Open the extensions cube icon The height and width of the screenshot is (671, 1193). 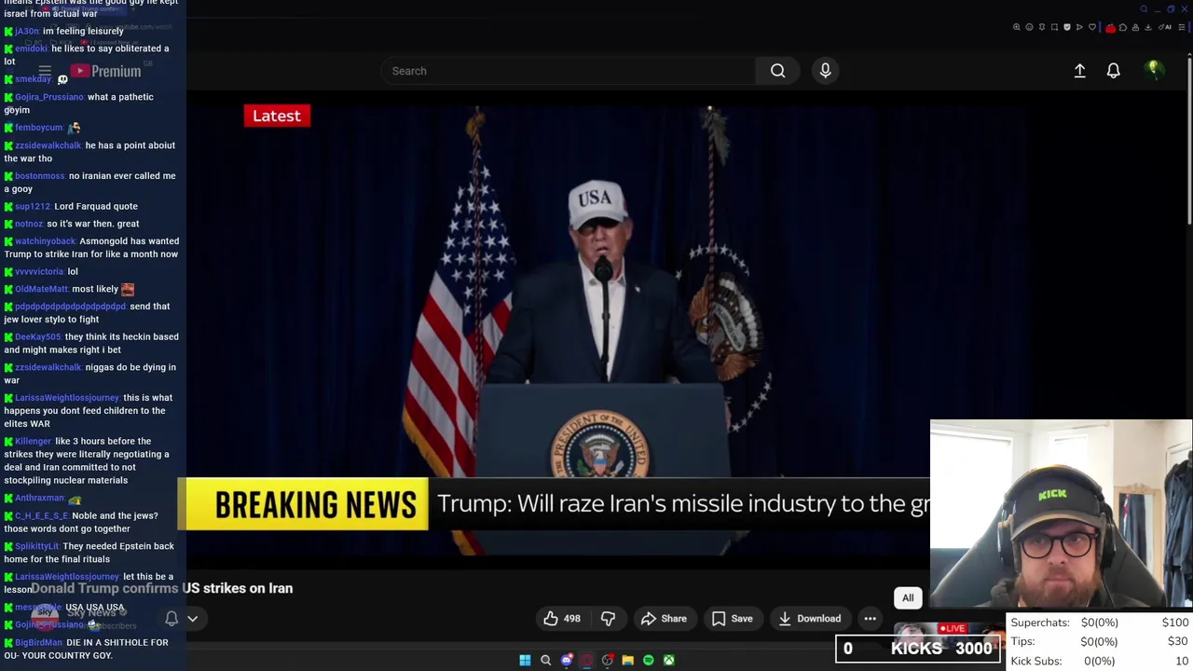coord(1123,27)
